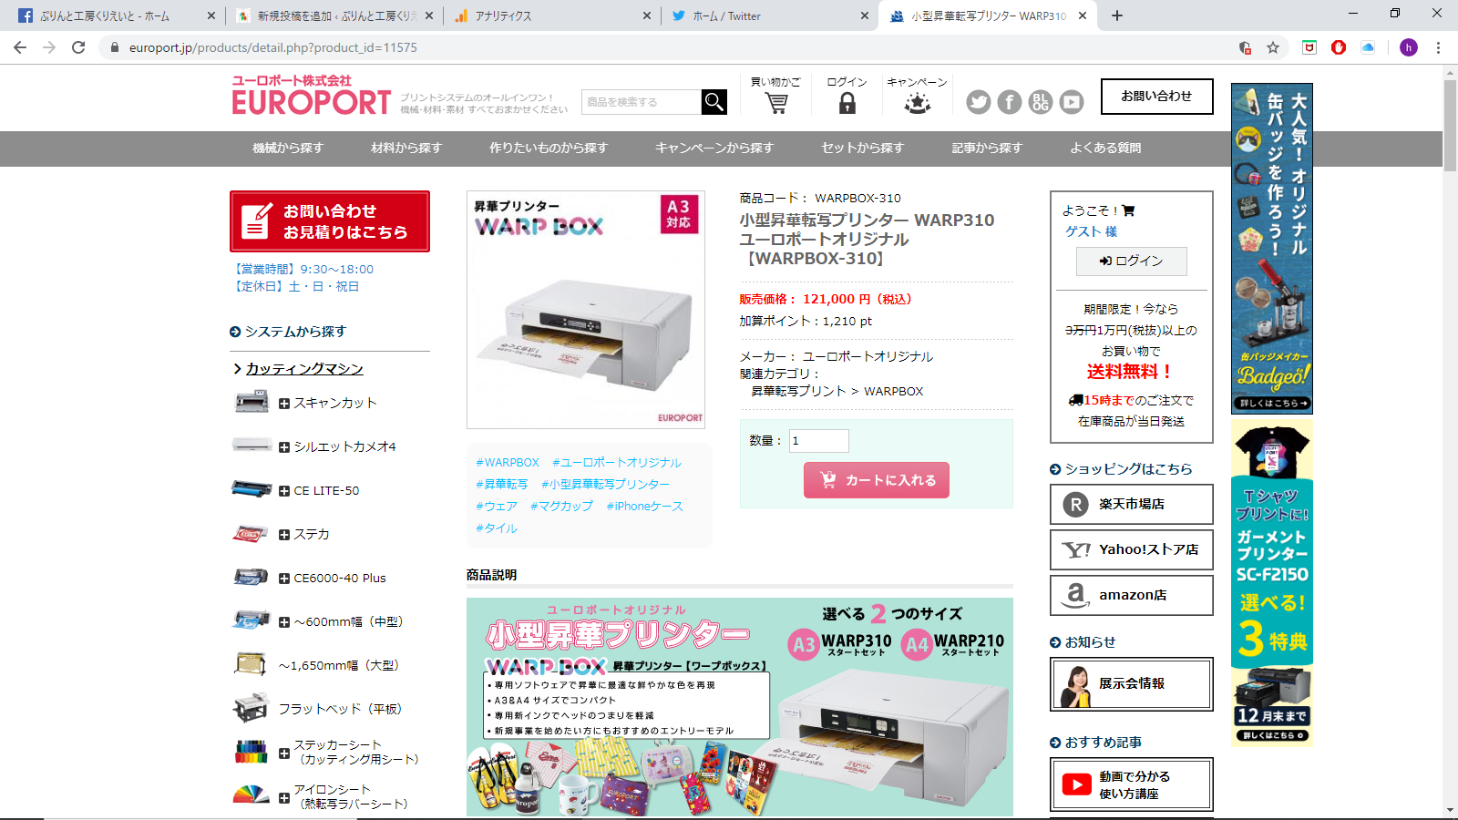Go back using browser back arrow
The width and height of the screenshot is (1458, 820).
[20, 47]
